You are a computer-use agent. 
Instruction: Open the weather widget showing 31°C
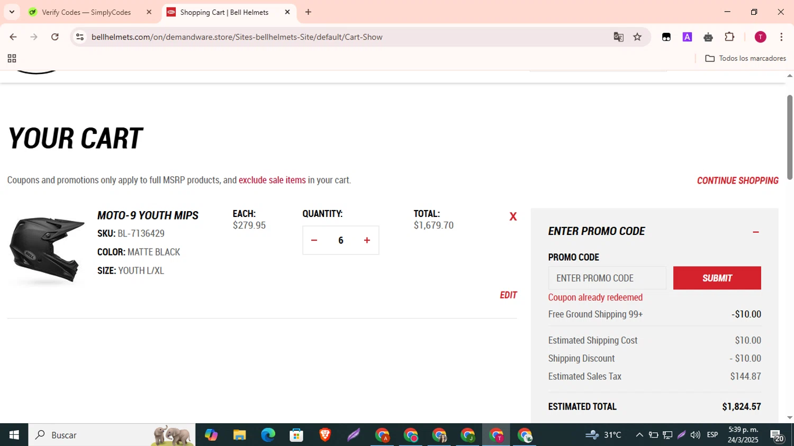603,435
